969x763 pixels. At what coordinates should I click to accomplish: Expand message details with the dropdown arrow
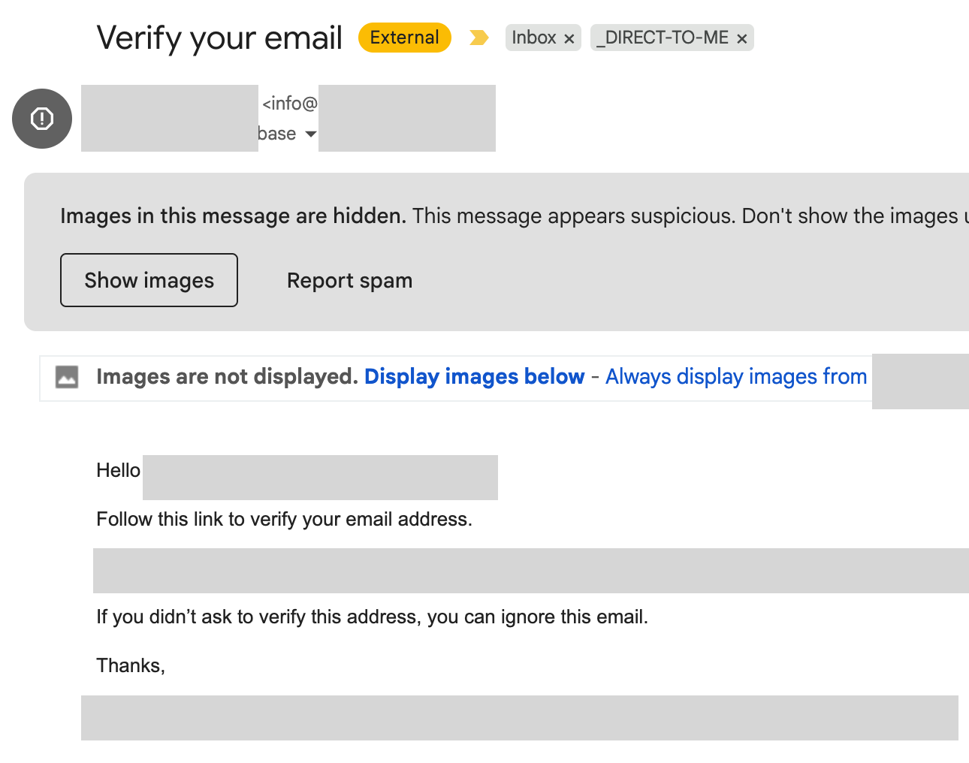(310, 134)
